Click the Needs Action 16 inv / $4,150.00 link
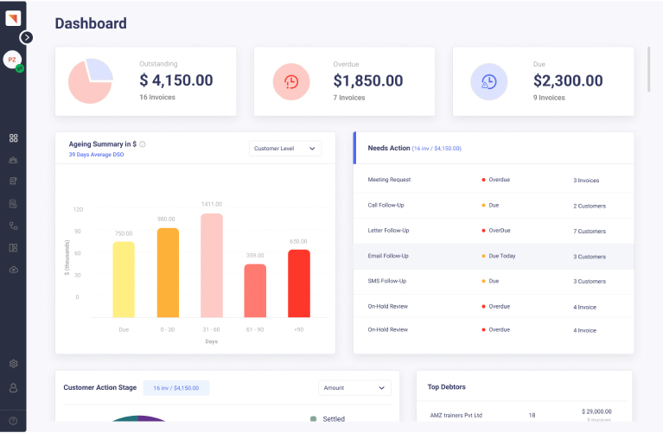 (437, 149)
